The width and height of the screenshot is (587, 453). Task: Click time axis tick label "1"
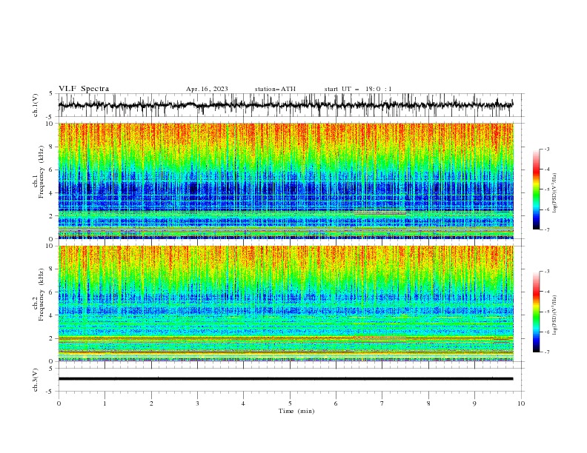[105, 403]
